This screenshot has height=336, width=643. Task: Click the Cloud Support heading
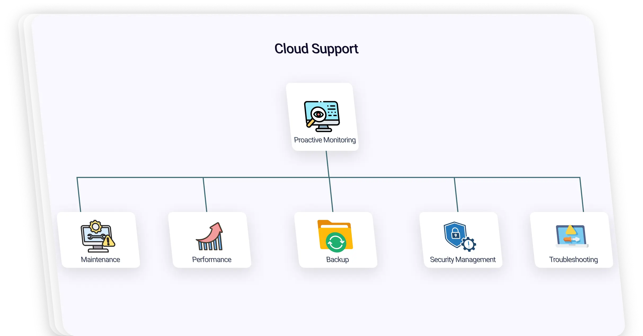click(316, 49)
